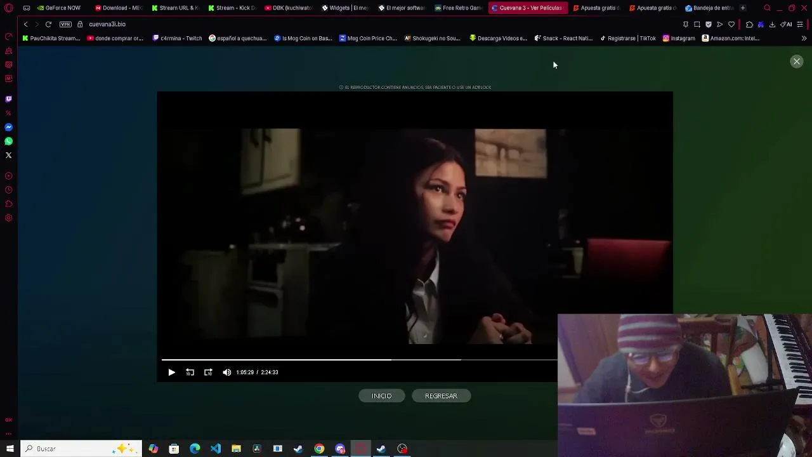The height and width of the screenshot is (457, 812).
Task: Open the Amazon.com bookmark
Action: pyautogui.click(x=731, y=38)
